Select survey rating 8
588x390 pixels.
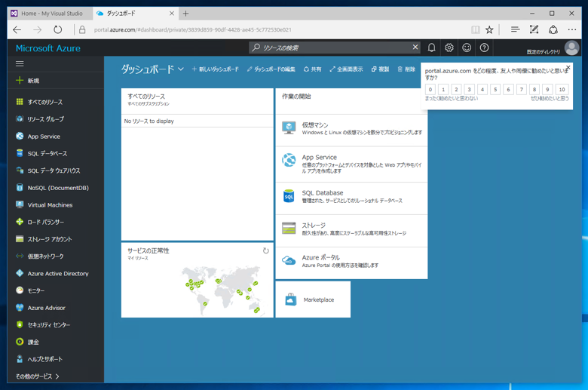point(534,89)
